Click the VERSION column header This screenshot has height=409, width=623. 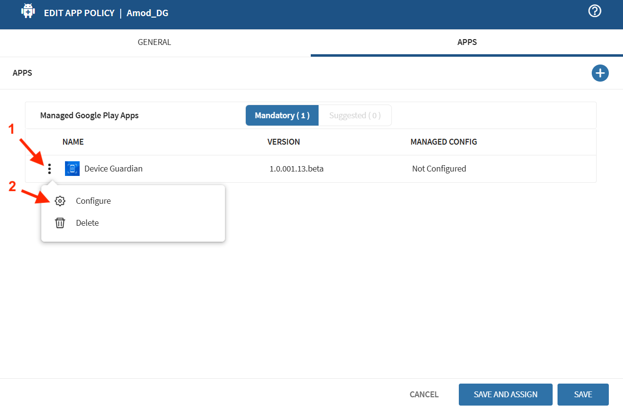tap(283, 142)
